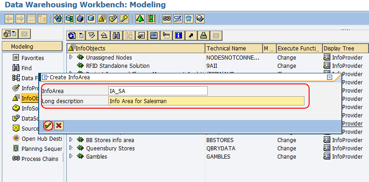Click the red X Cancel button in dialog
369x182 pixels.
[59, 126]
